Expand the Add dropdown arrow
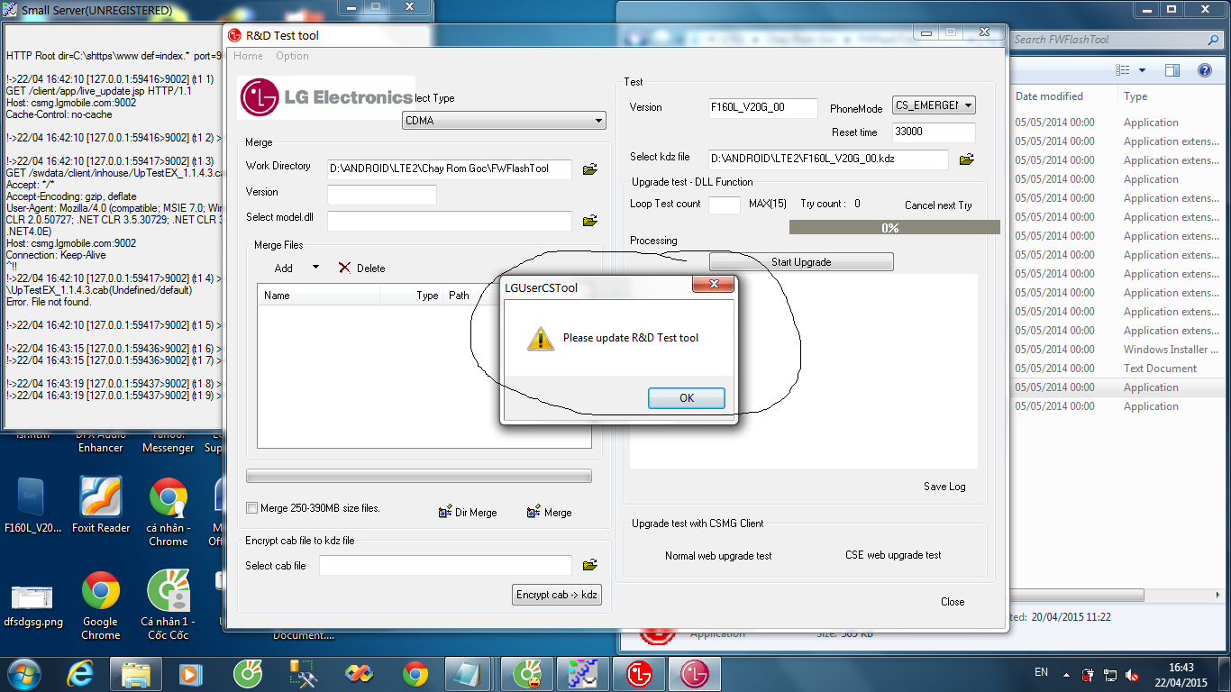This screenshot has width=1231, height=692. coord(315,268)
